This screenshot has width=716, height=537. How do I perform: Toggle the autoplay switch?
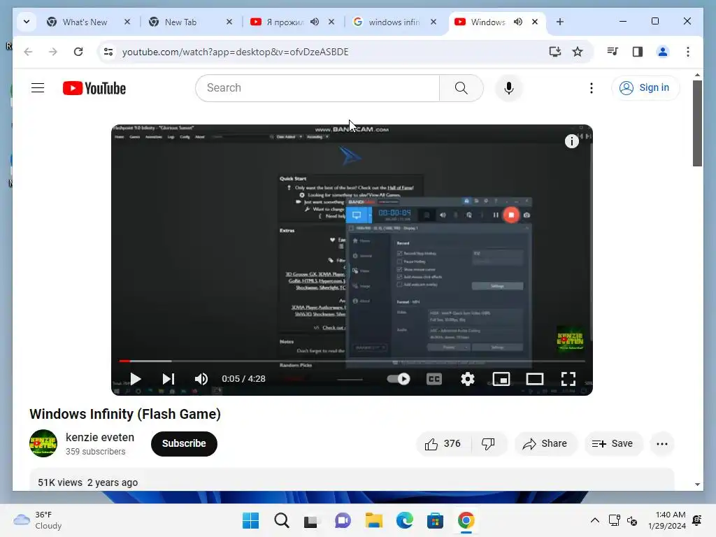coord(398,378)
